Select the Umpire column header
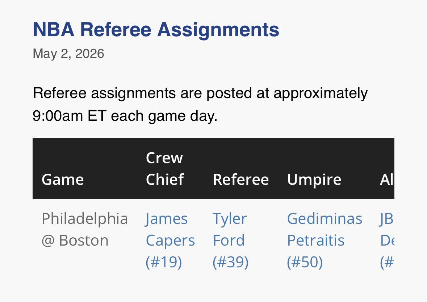This screenshot has height=302, width=427. [314, 180]
